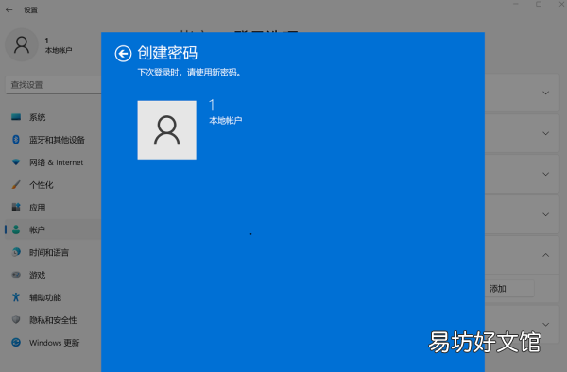
Task: Open 应用 settings category
Action: pyautogui.click(x=53, y=208)
